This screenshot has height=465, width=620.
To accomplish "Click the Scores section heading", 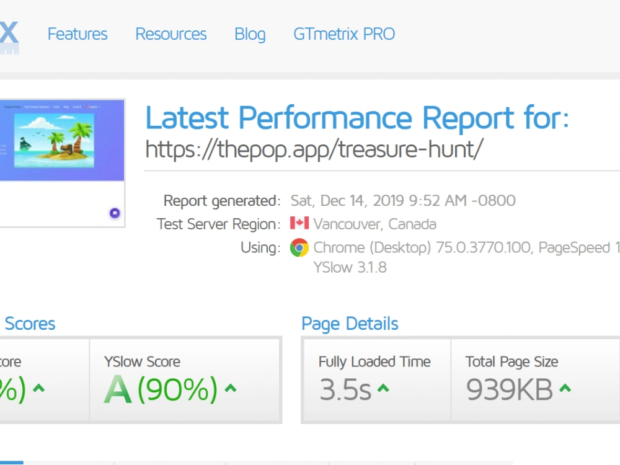I will point(30,324).
